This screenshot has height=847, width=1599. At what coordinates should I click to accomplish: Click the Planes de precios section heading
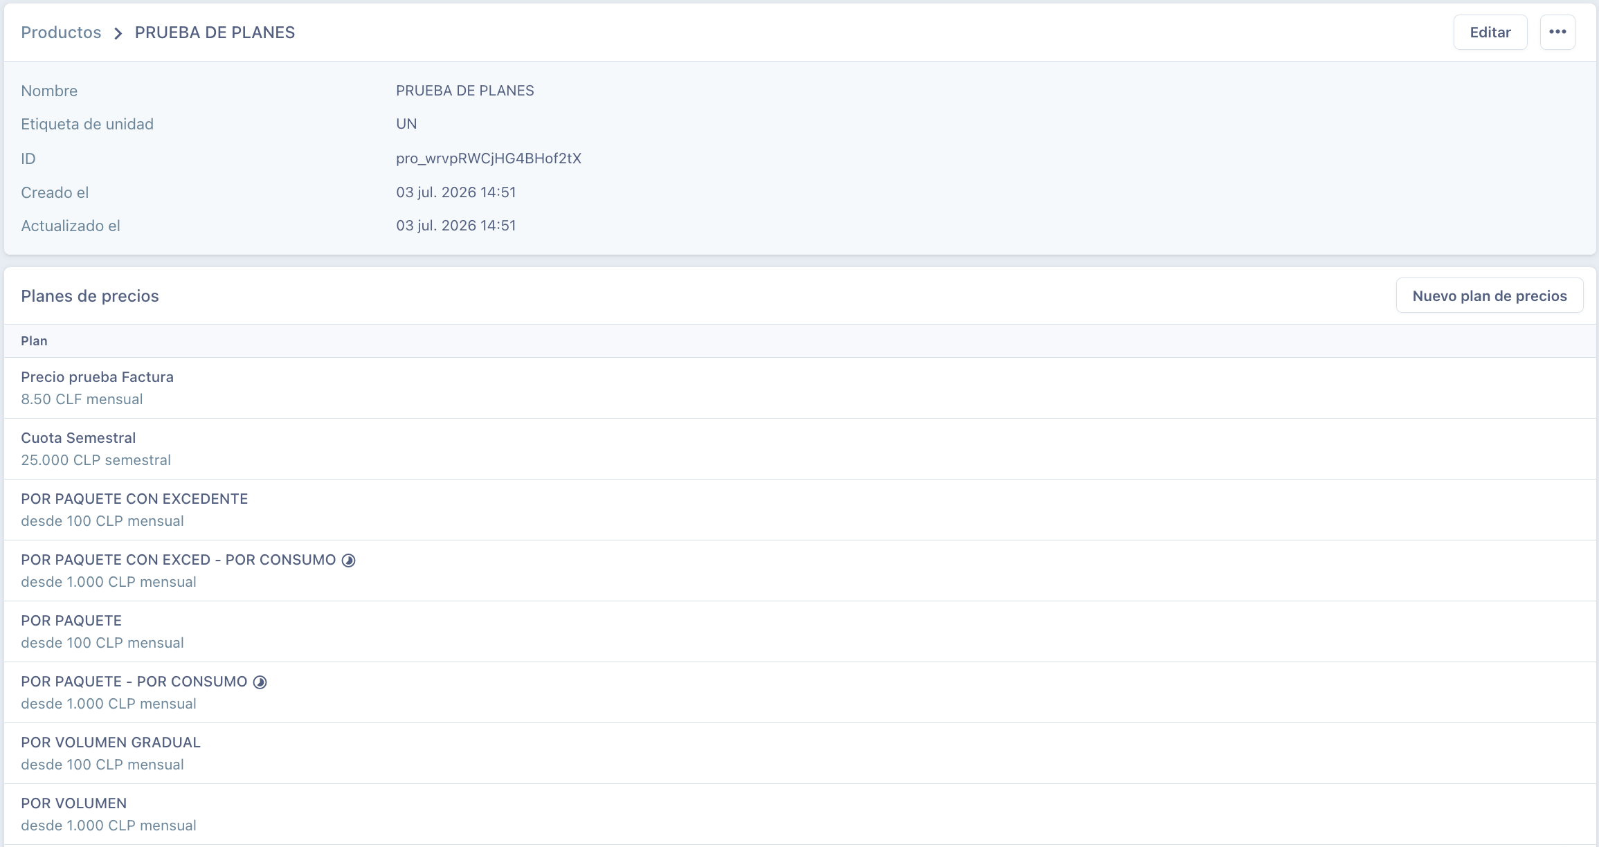tap(90, 296)
